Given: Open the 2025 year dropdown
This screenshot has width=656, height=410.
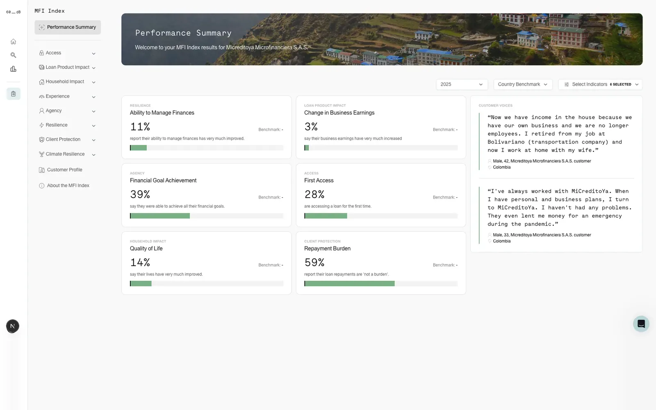Looking at the screenshot, I should coord(462,84).
